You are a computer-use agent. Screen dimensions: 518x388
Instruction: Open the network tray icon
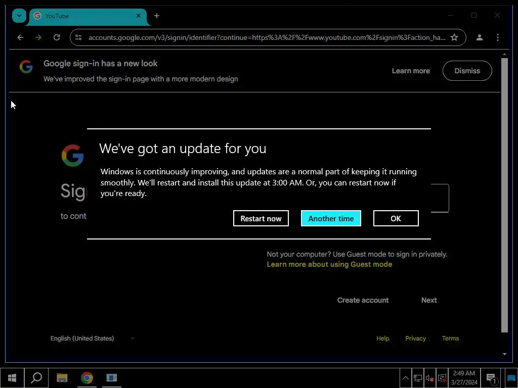click(x=417, y=378)
